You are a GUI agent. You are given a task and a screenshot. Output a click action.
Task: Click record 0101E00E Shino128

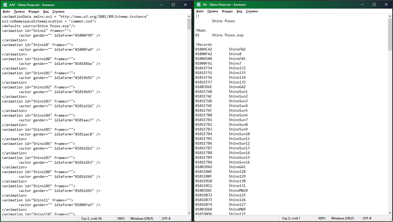coord(220,172)
